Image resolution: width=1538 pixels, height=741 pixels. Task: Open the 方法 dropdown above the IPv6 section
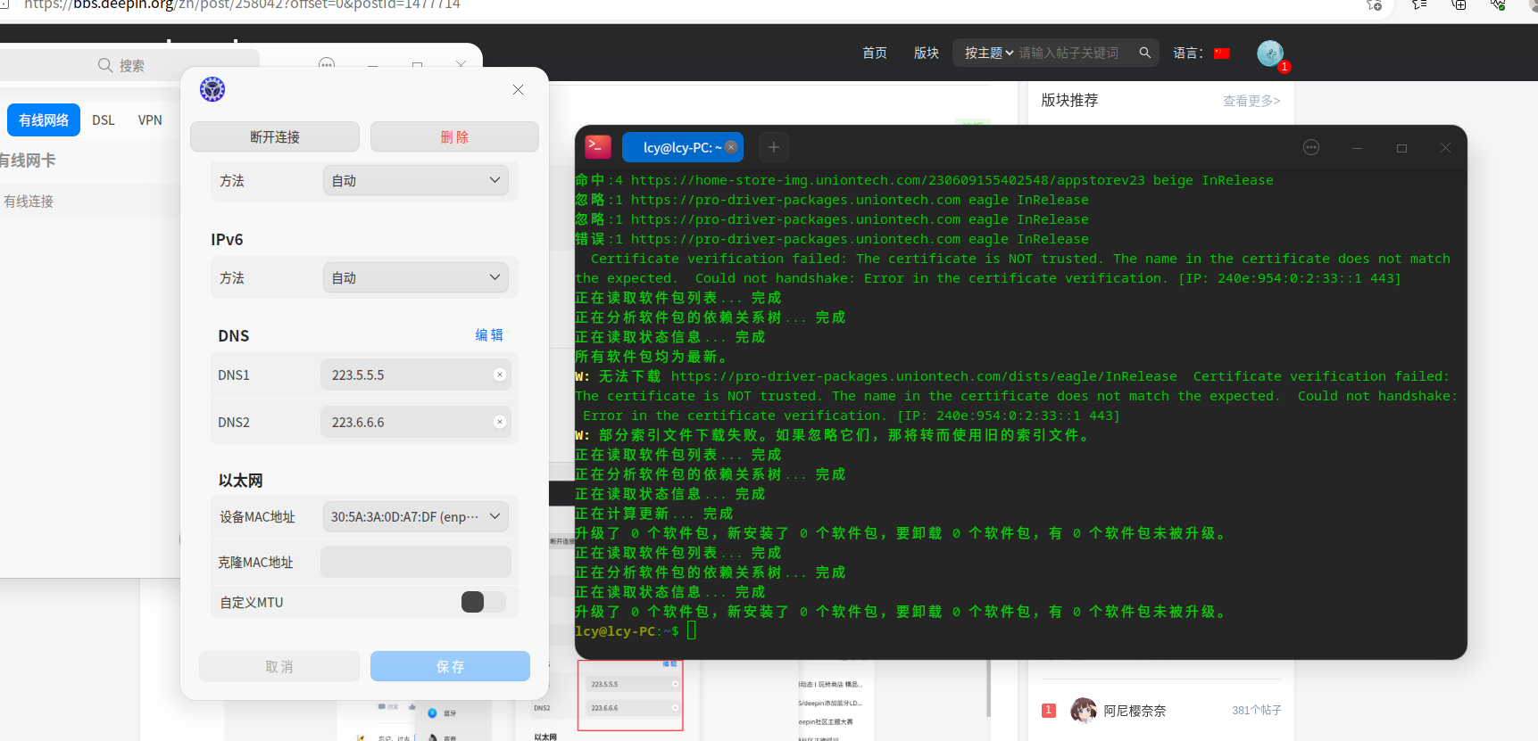tap(415, 180)
